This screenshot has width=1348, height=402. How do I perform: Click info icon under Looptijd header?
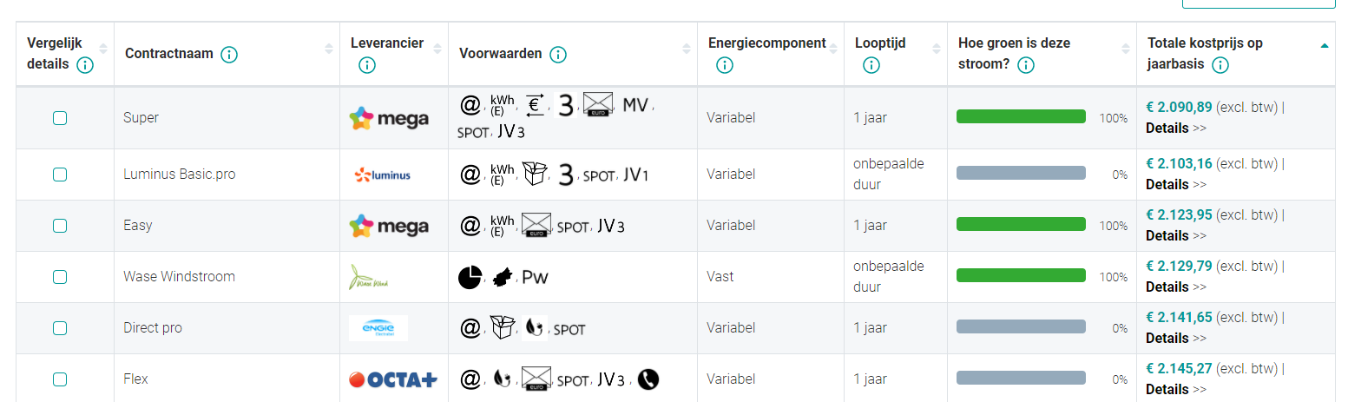(x=871, y=66)
